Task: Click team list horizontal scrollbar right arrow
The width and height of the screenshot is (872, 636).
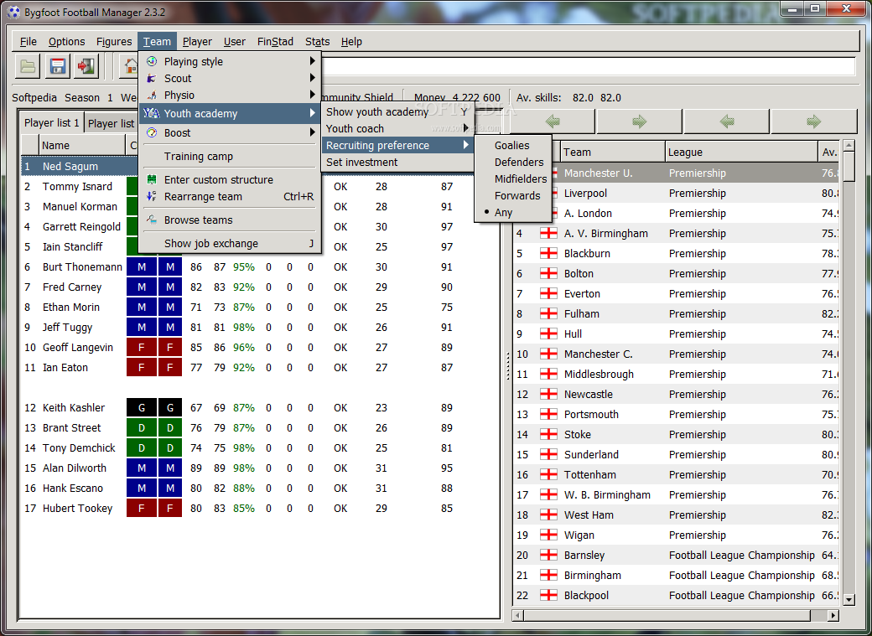Action: [833, 615]
